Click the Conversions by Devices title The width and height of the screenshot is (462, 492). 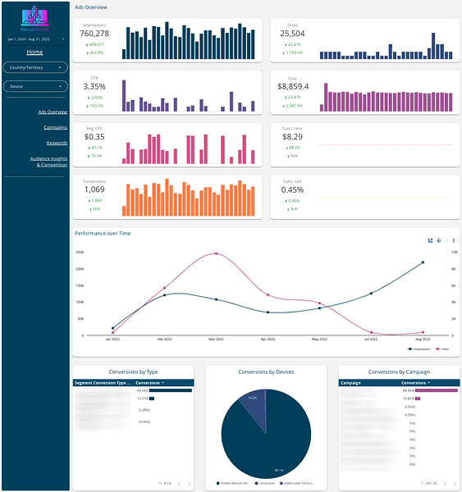tap(266, 371)
